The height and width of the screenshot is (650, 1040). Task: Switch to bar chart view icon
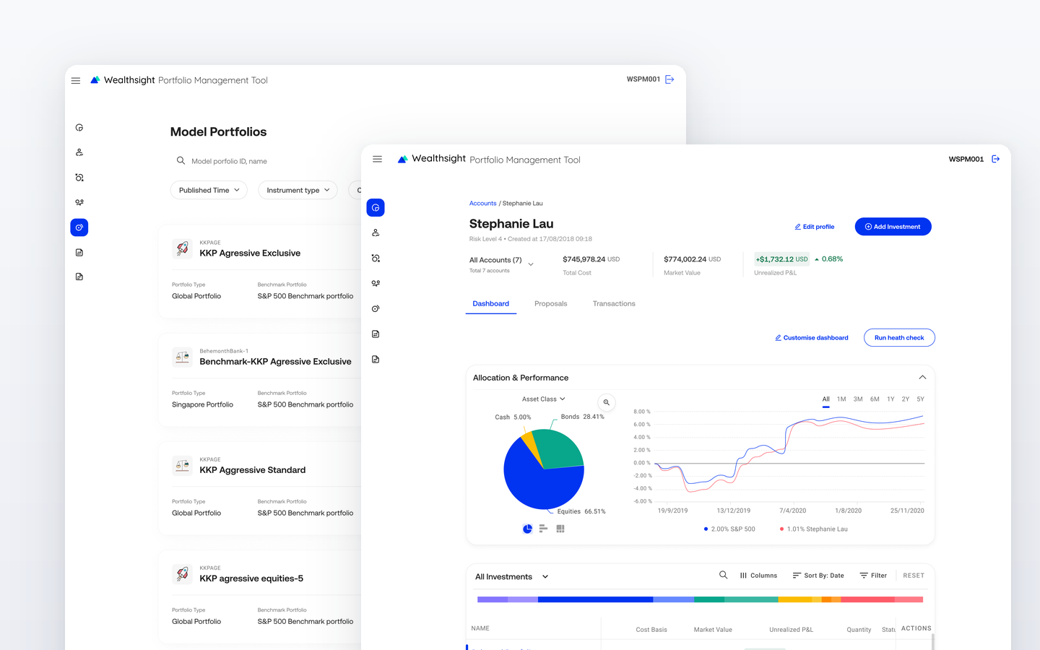[544, 529]
